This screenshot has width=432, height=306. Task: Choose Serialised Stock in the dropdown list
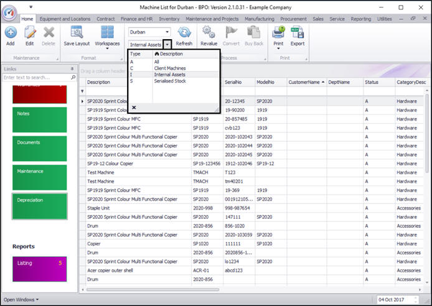point(170,80)
